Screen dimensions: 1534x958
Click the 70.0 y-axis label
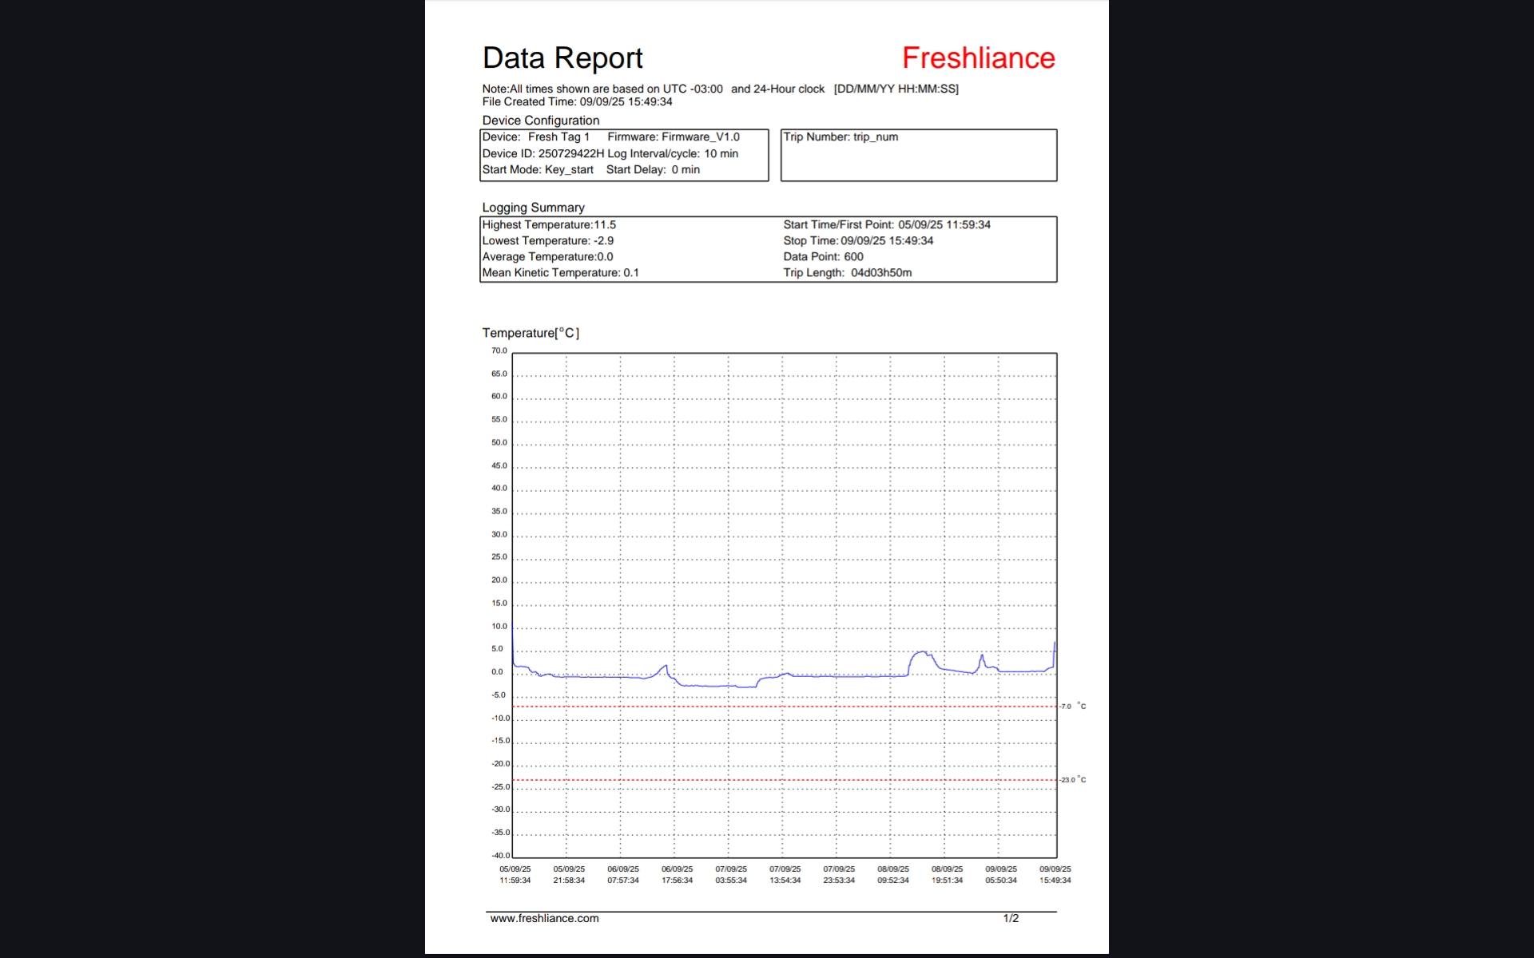[x=499, y=350]
